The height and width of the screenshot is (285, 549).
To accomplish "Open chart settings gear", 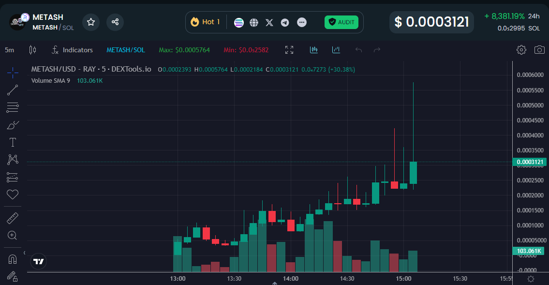I will pyautogui.click(x=521, y=50).
